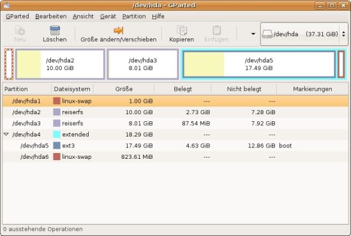
Task: Sort by the Markierungen column header
Action: coord(313,89)
